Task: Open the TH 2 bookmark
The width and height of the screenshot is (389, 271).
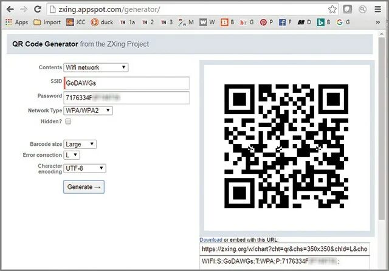Action: pos(148,22)
